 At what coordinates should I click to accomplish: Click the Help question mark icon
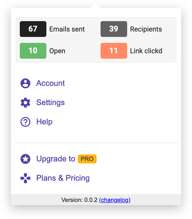tap(25, 122)
